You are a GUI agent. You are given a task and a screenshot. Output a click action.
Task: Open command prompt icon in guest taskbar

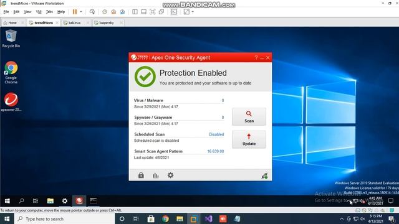click(94, 201)
